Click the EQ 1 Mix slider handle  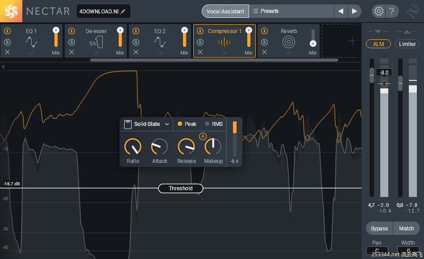[x=56, y=30]
